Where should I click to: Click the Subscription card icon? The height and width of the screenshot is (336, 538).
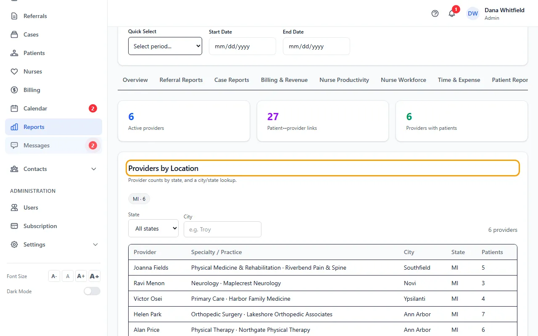point(14,226)
